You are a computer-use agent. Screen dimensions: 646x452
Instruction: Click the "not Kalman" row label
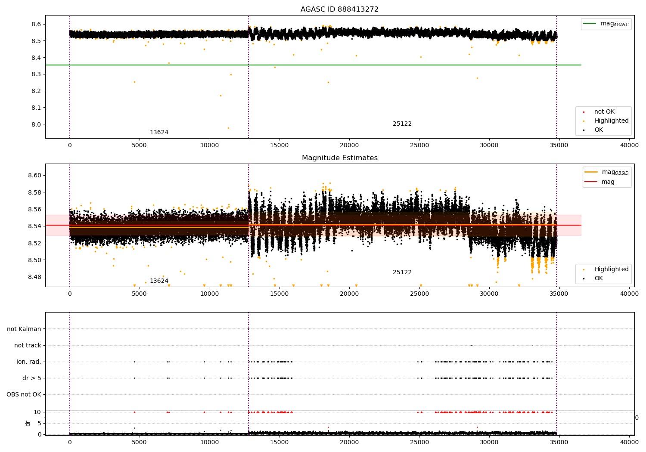coord(24,329)
